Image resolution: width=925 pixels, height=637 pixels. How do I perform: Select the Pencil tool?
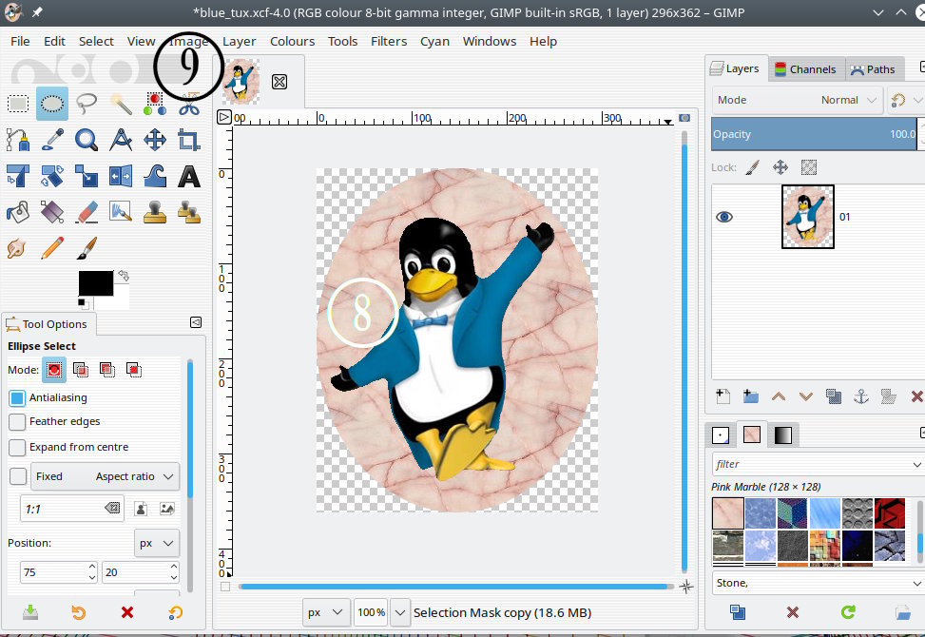(52, 248)
